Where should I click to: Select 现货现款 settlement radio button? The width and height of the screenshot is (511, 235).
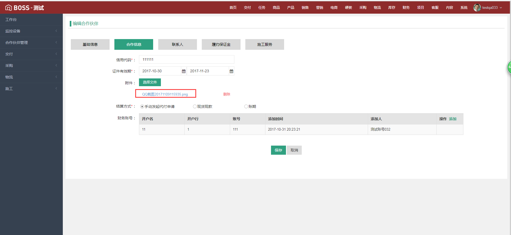click(x=195, y=107)
